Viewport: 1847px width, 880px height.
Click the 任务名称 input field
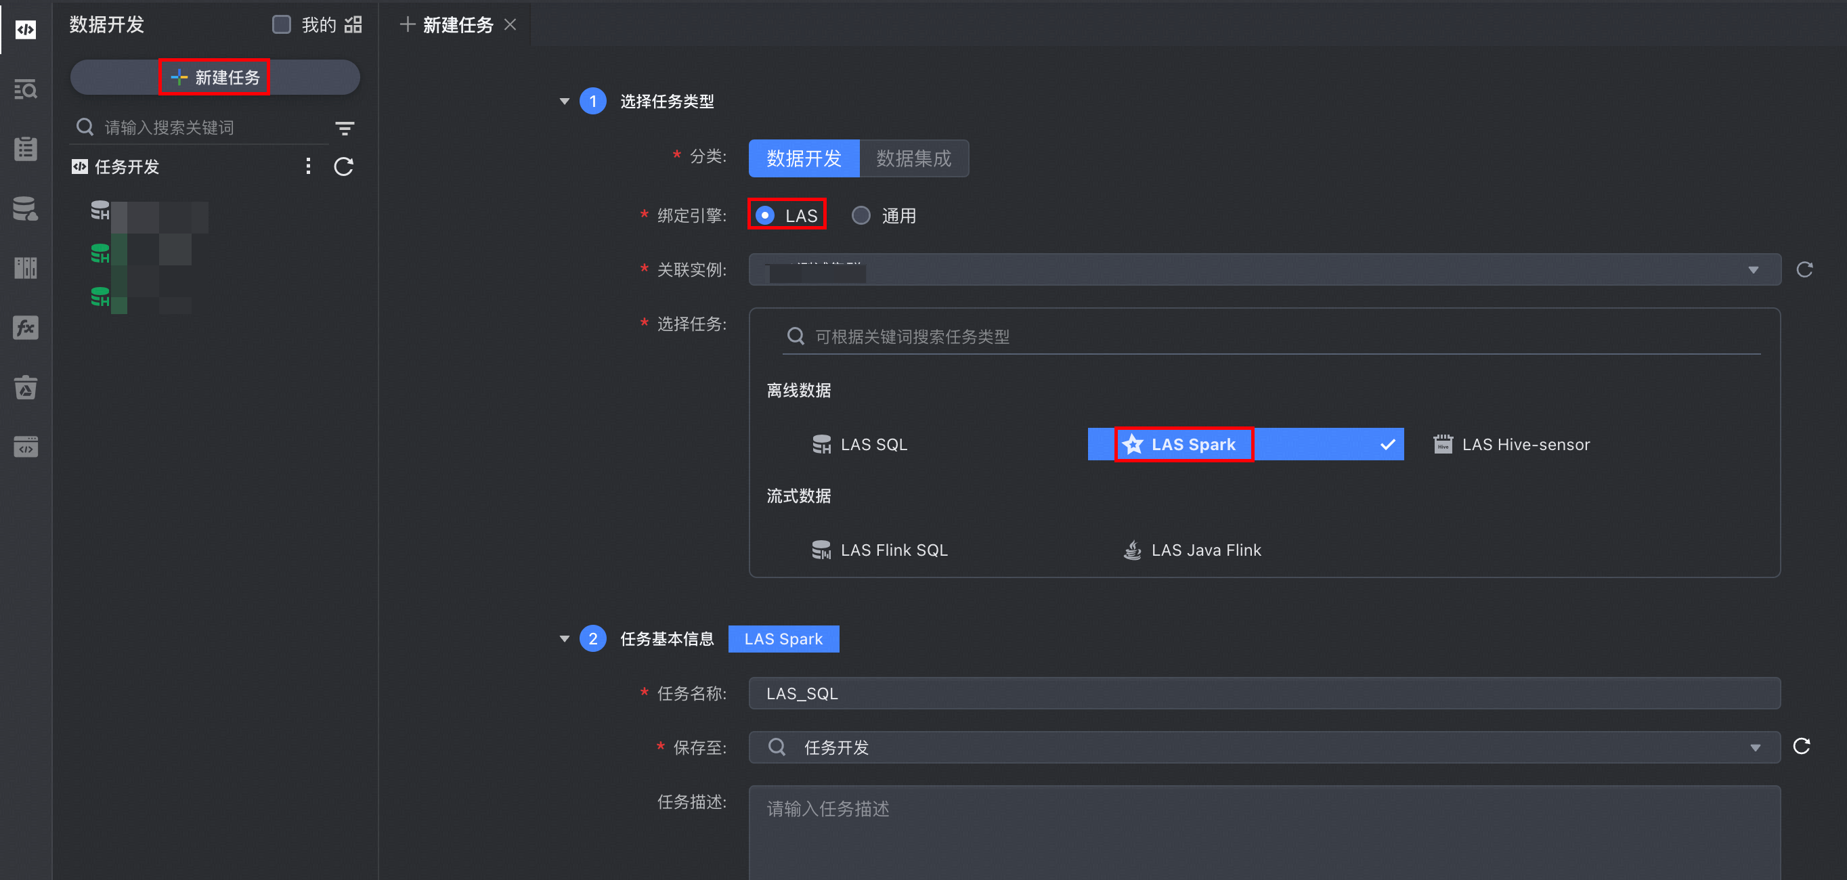(x=1264, y=693)
